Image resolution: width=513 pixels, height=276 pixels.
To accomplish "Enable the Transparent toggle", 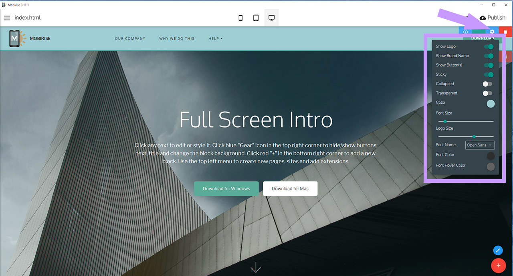I will (487, 93).
